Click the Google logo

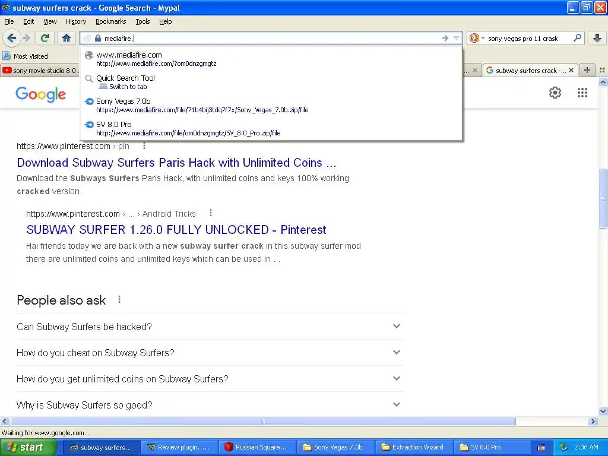[x=41, y=94]
